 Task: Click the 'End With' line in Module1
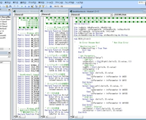pos(83,112)
